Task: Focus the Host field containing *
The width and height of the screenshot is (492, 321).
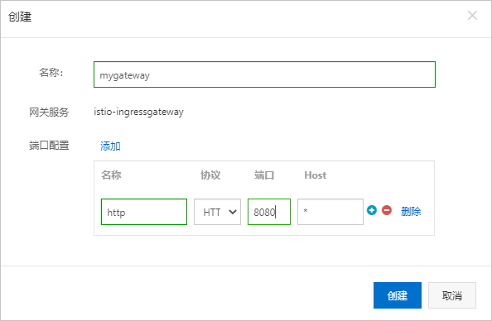Action: tap(330, 212)
